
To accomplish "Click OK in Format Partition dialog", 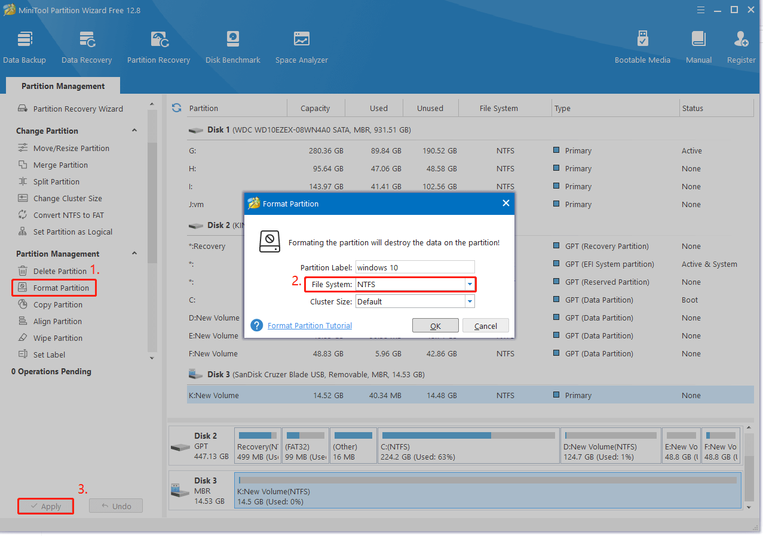I will pos(435,326).
